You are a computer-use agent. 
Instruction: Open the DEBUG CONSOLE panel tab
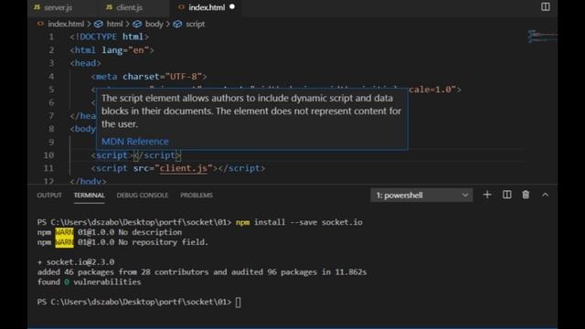143,195
